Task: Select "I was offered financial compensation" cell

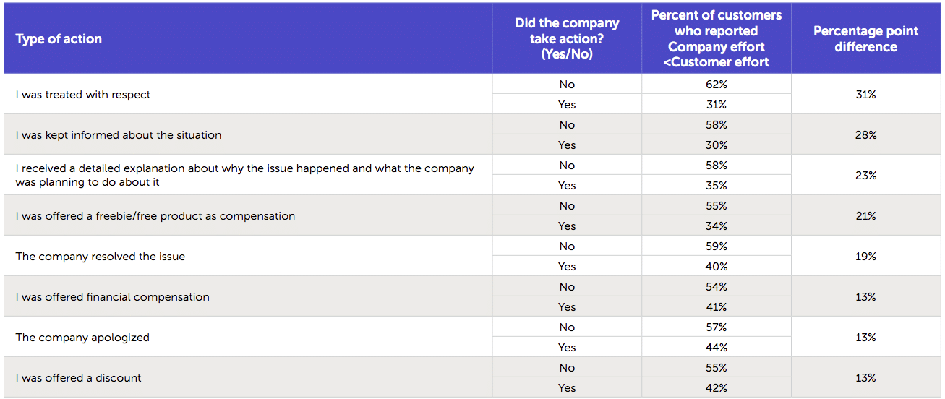Action: (x=113, y=297)
